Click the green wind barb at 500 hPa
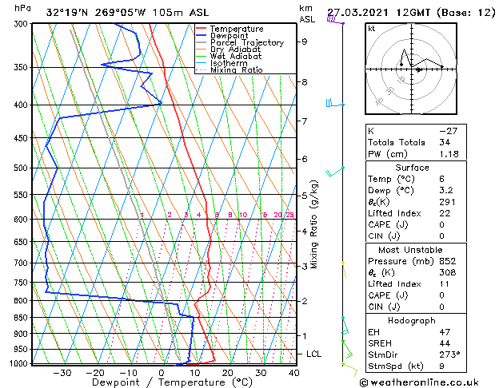 point(335,172)
